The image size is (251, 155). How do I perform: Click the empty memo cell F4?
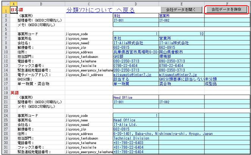(x=227, y=25)
